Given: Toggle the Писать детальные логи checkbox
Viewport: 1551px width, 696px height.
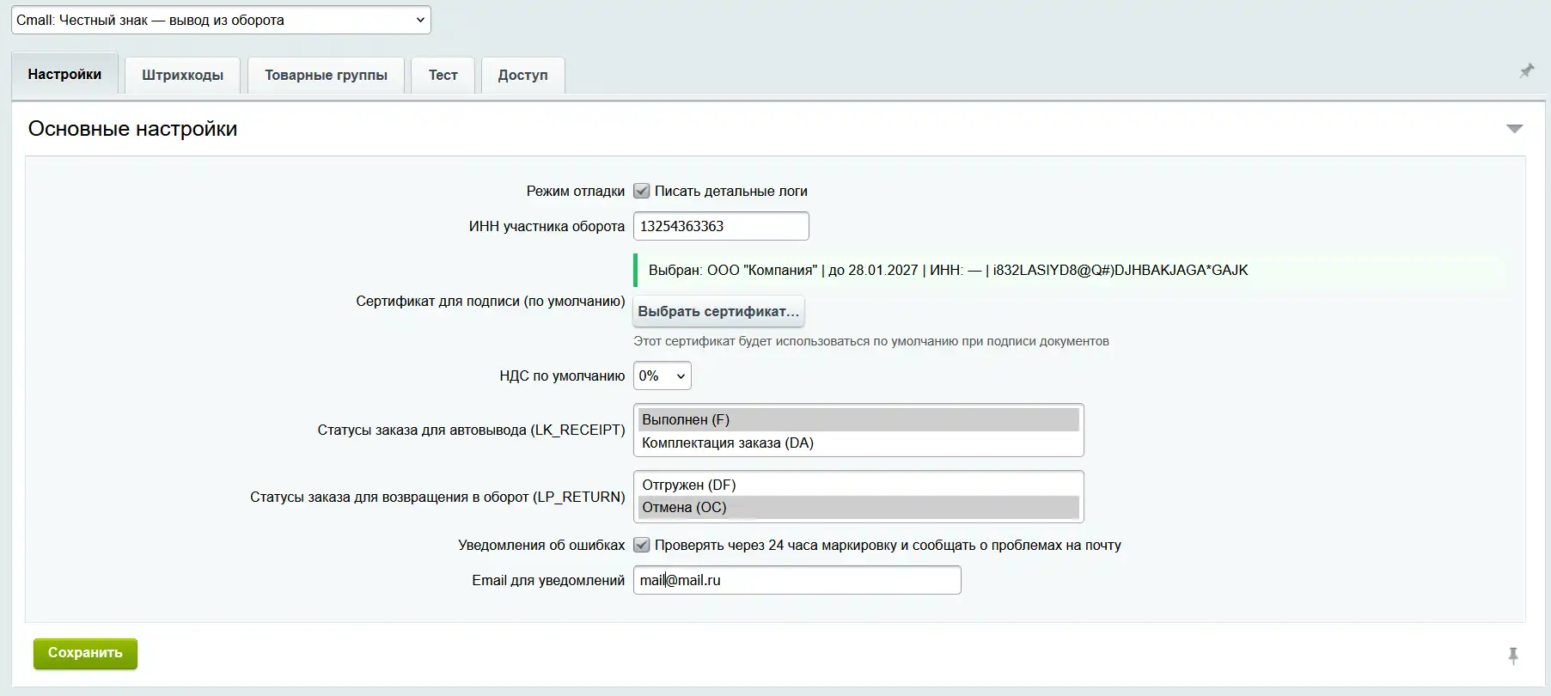Looking at the screenshot, I should (642, 191).
